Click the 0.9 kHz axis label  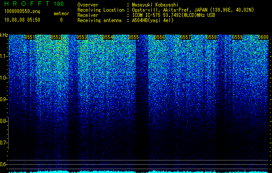(4, 99)
